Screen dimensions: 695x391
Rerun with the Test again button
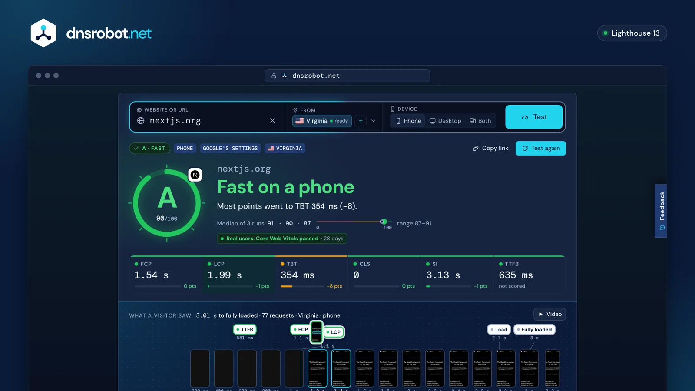coord(540,148)
